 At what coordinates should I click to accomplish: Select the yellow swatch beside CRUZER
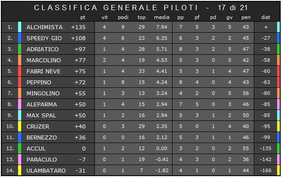(x=19, y=126)
